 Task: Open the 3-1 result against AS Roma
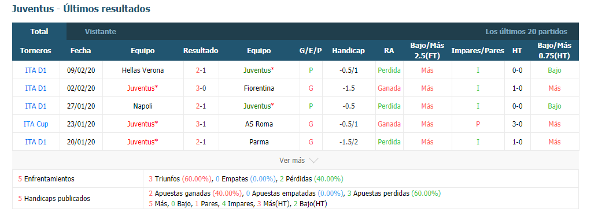click(x=201, y=124)
